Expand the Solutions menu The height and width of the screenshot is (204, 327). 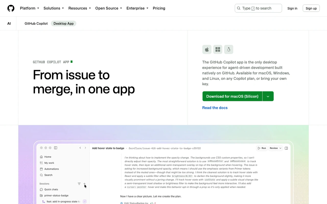pos(54,8)
